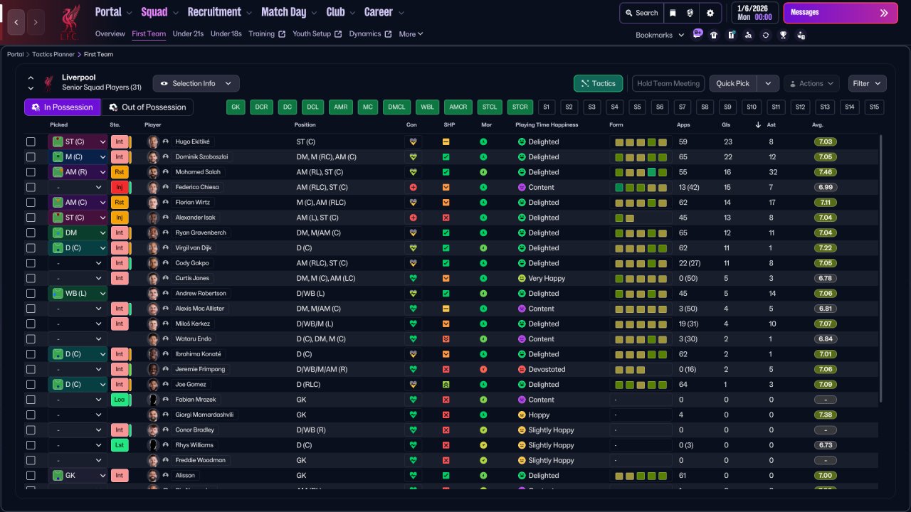The width and height of the screenshot is (911, 512).
Task: Select Alisson's row checkbox
Action: (x=31, y=476)
